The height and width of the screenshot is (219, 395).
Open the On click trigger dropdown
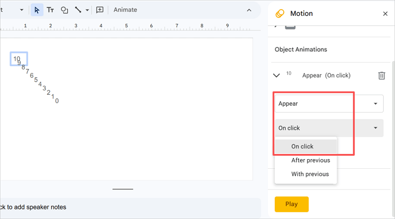click(329, 128)
